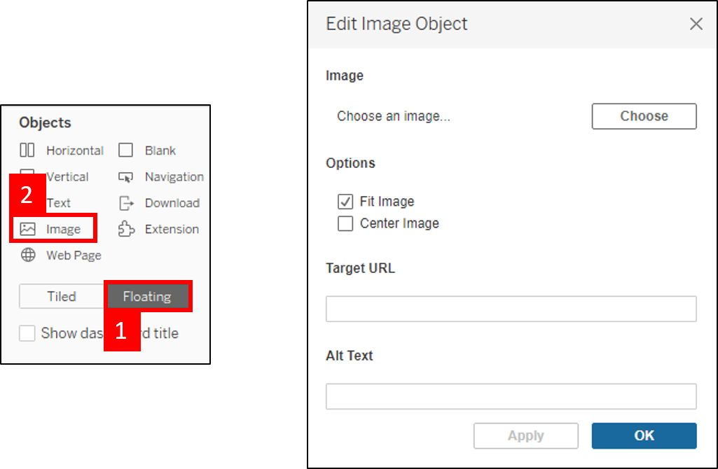Click the Blank object icon
This screenshot has height=469, width=718.
tap(125, 150)
